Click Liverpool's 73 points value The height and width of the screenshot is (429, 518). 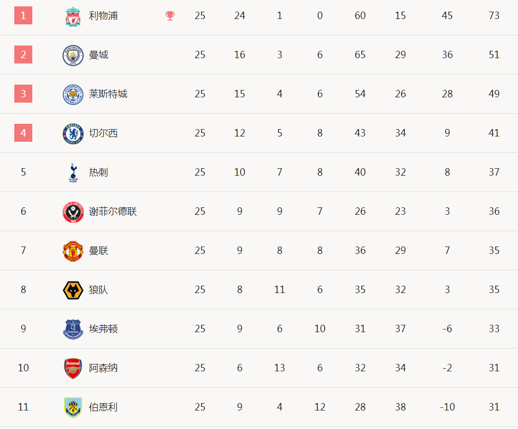494,15
